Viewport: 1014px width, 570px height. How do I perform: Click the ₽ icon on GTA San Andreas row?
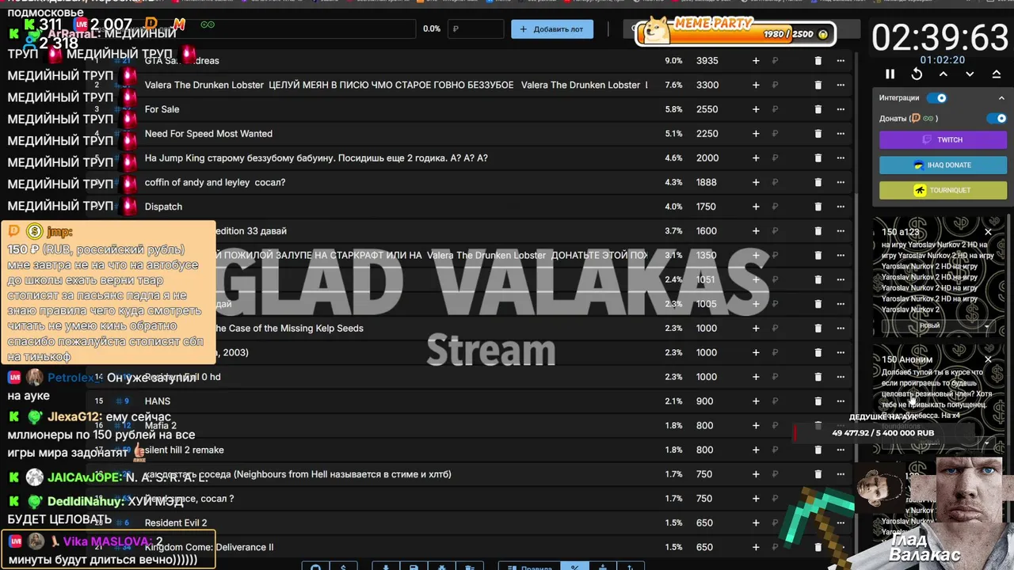pos(775,60)
